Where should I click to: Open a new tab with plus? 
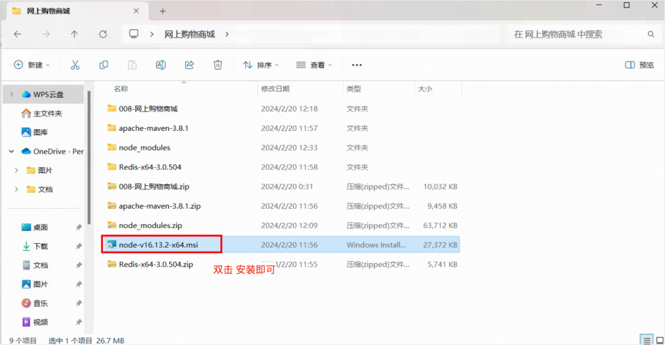pyautogui.click(x=162, y=12)
